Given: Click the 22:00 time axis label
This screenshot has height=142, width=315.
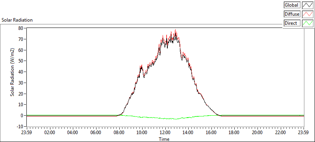Looking at the screenshot, I should [281, 133].
